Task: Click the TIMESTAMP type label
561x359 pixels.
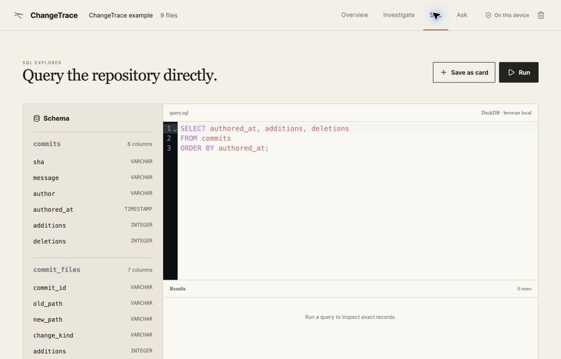Action: click(x=139, y=209)
